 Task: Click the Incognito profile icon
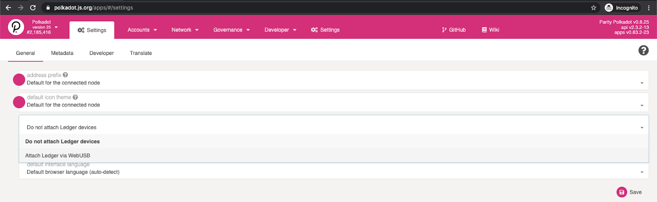(x=609, y=8)
